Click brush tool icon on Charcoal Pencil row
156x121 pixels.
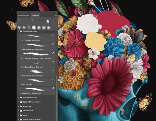[x=53, y=53]
